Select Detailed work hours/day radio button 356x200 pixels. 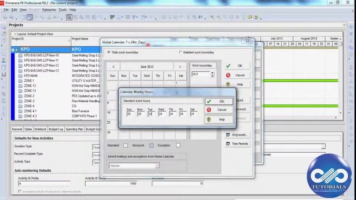[180, 52]
